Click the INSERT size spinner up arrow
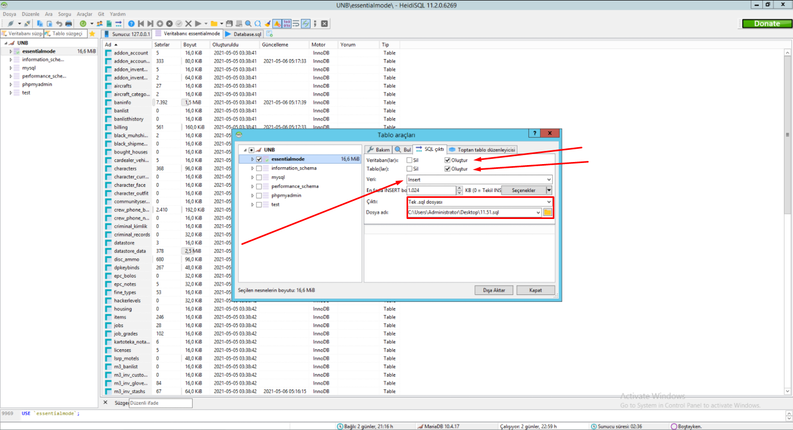The height and width of the screenshot is (430, 793). (x=460, y=188)
